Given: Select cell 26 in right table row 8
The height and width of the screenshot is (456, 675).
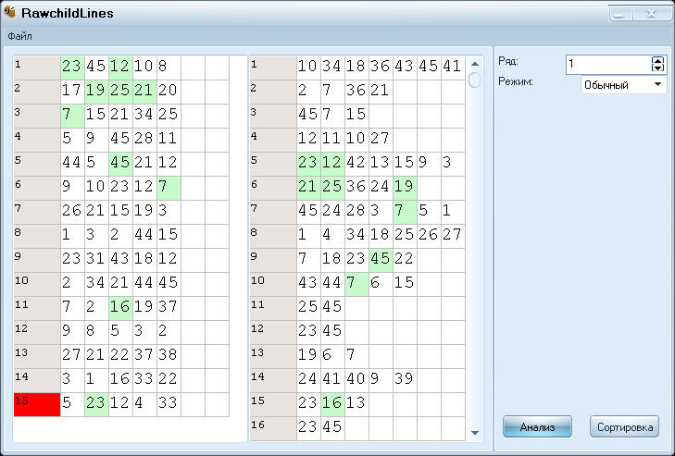Looking at the screenshot, I should 429,236.
